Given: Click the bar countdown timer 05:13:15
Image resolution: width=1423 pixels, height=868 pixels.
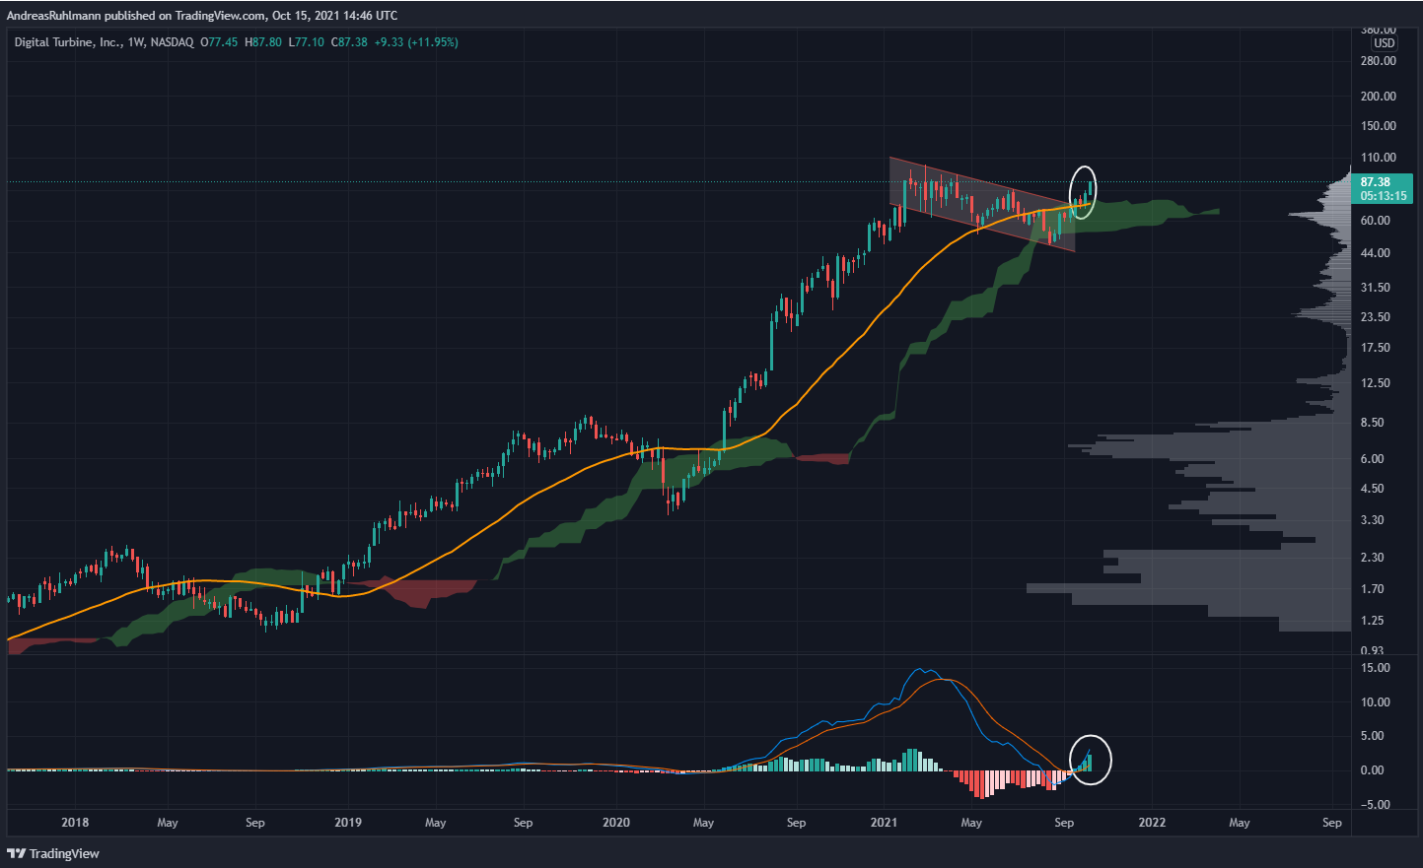Looking at the screenshot, I should pyautogui.click(x=1384, y=196).
